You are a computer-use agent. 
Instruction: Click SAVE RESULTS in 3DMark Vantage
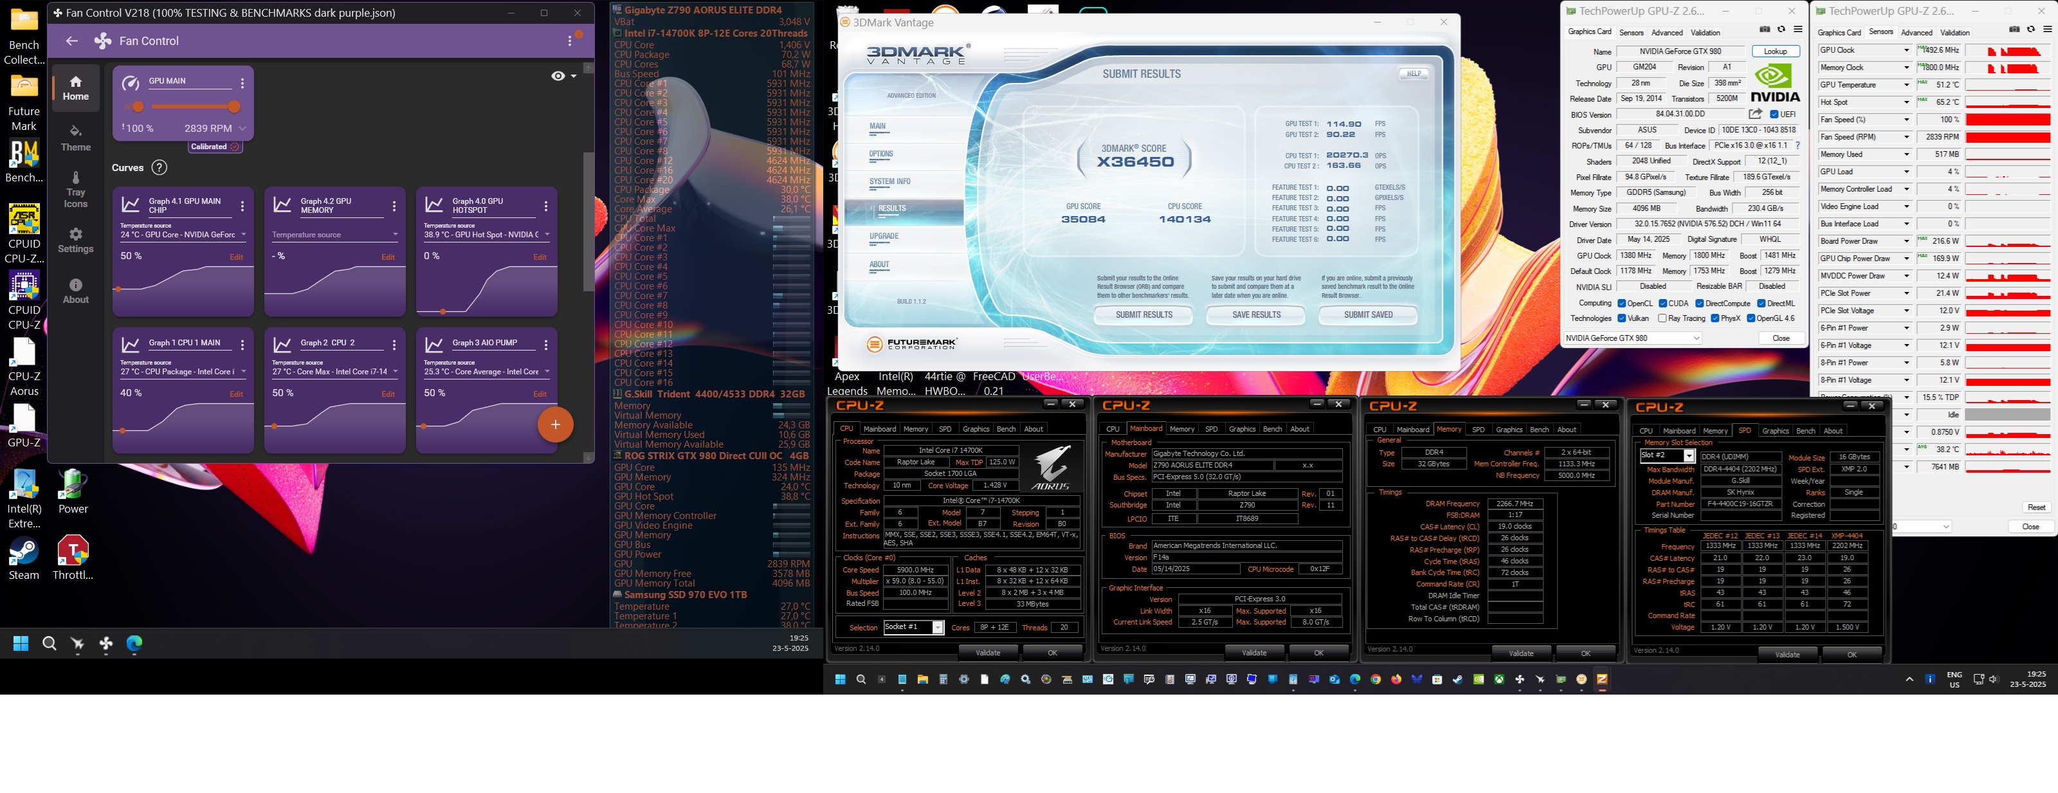click(1256, 315)
